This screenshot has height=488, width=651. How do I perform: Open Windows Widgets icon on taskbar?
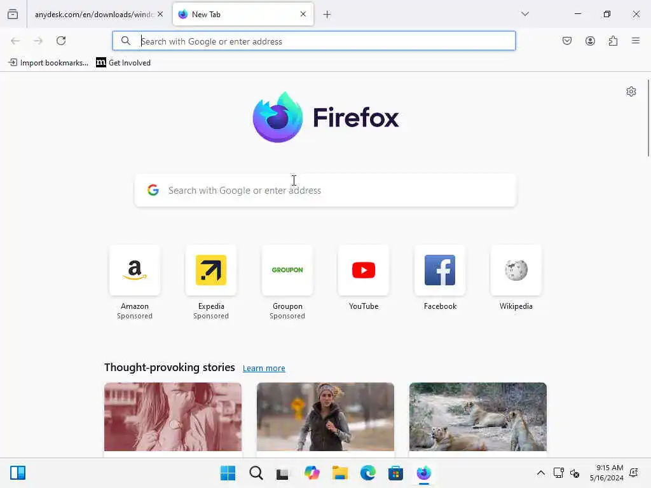(x=18, y=473)
